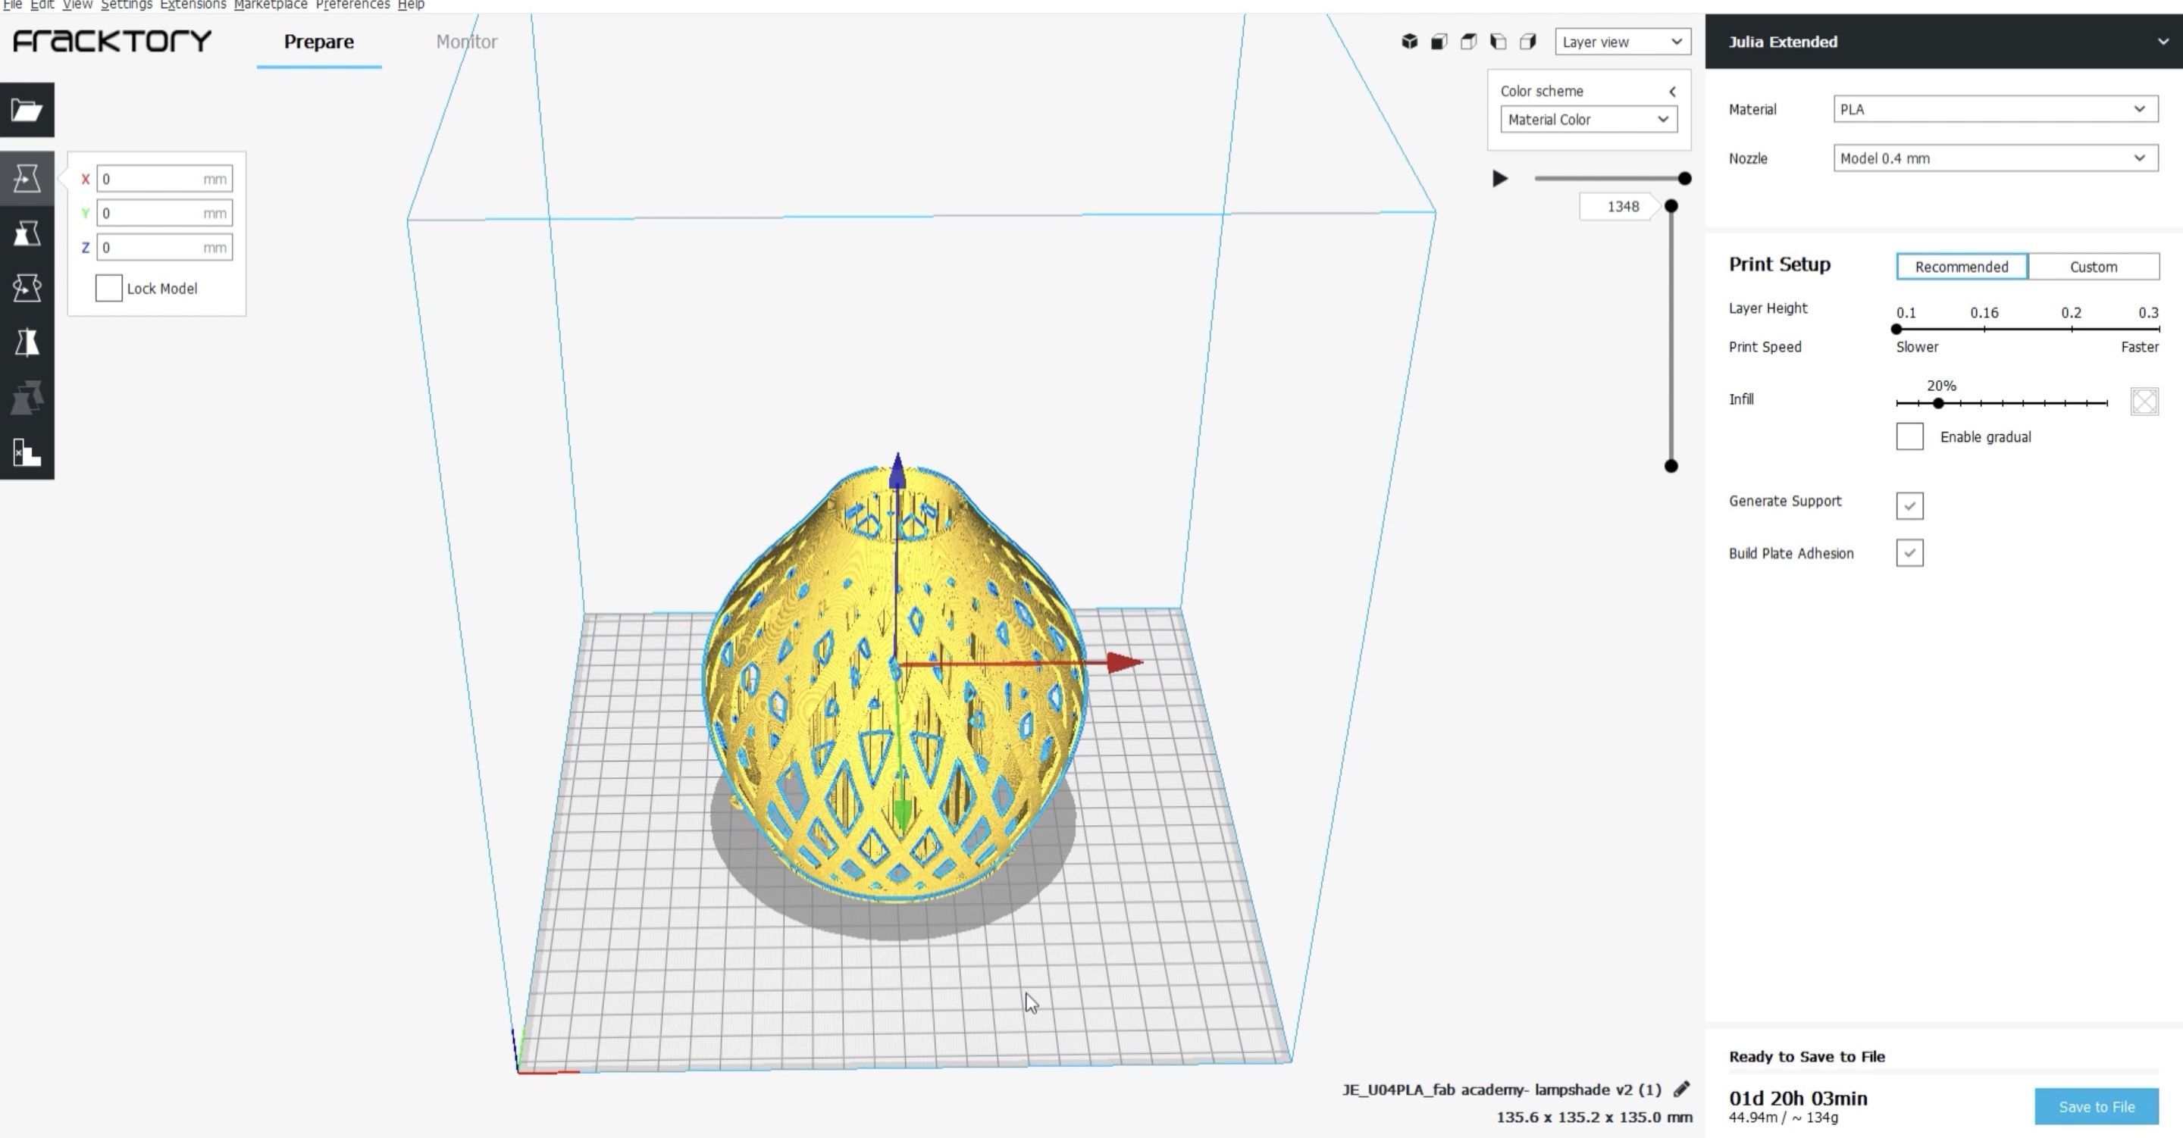Screen dimensions: 2183x1138
Task: Toggle Generate Support checkbox
Action: (1909, 505)
